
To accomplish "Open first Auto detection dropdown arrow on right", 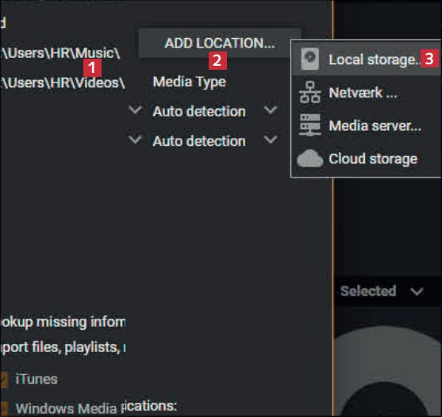I will click(x=271, y=109).
